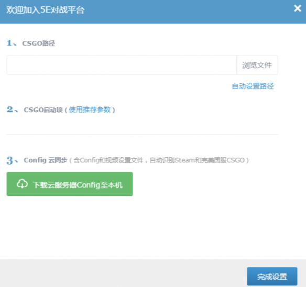Click the Config 云同步 heading text

pyautogui.click(x=46, y=160)
